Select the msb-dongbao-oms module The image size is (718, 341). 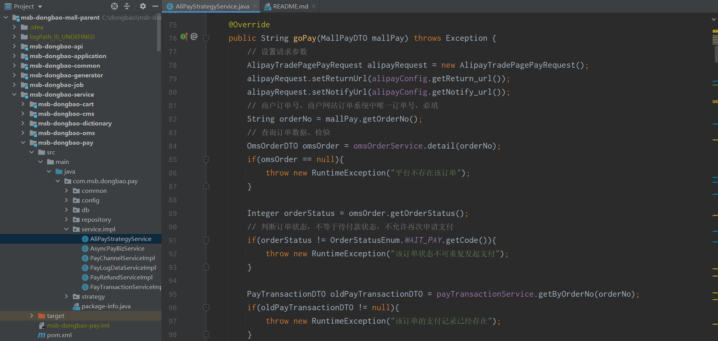pos(67,133)
